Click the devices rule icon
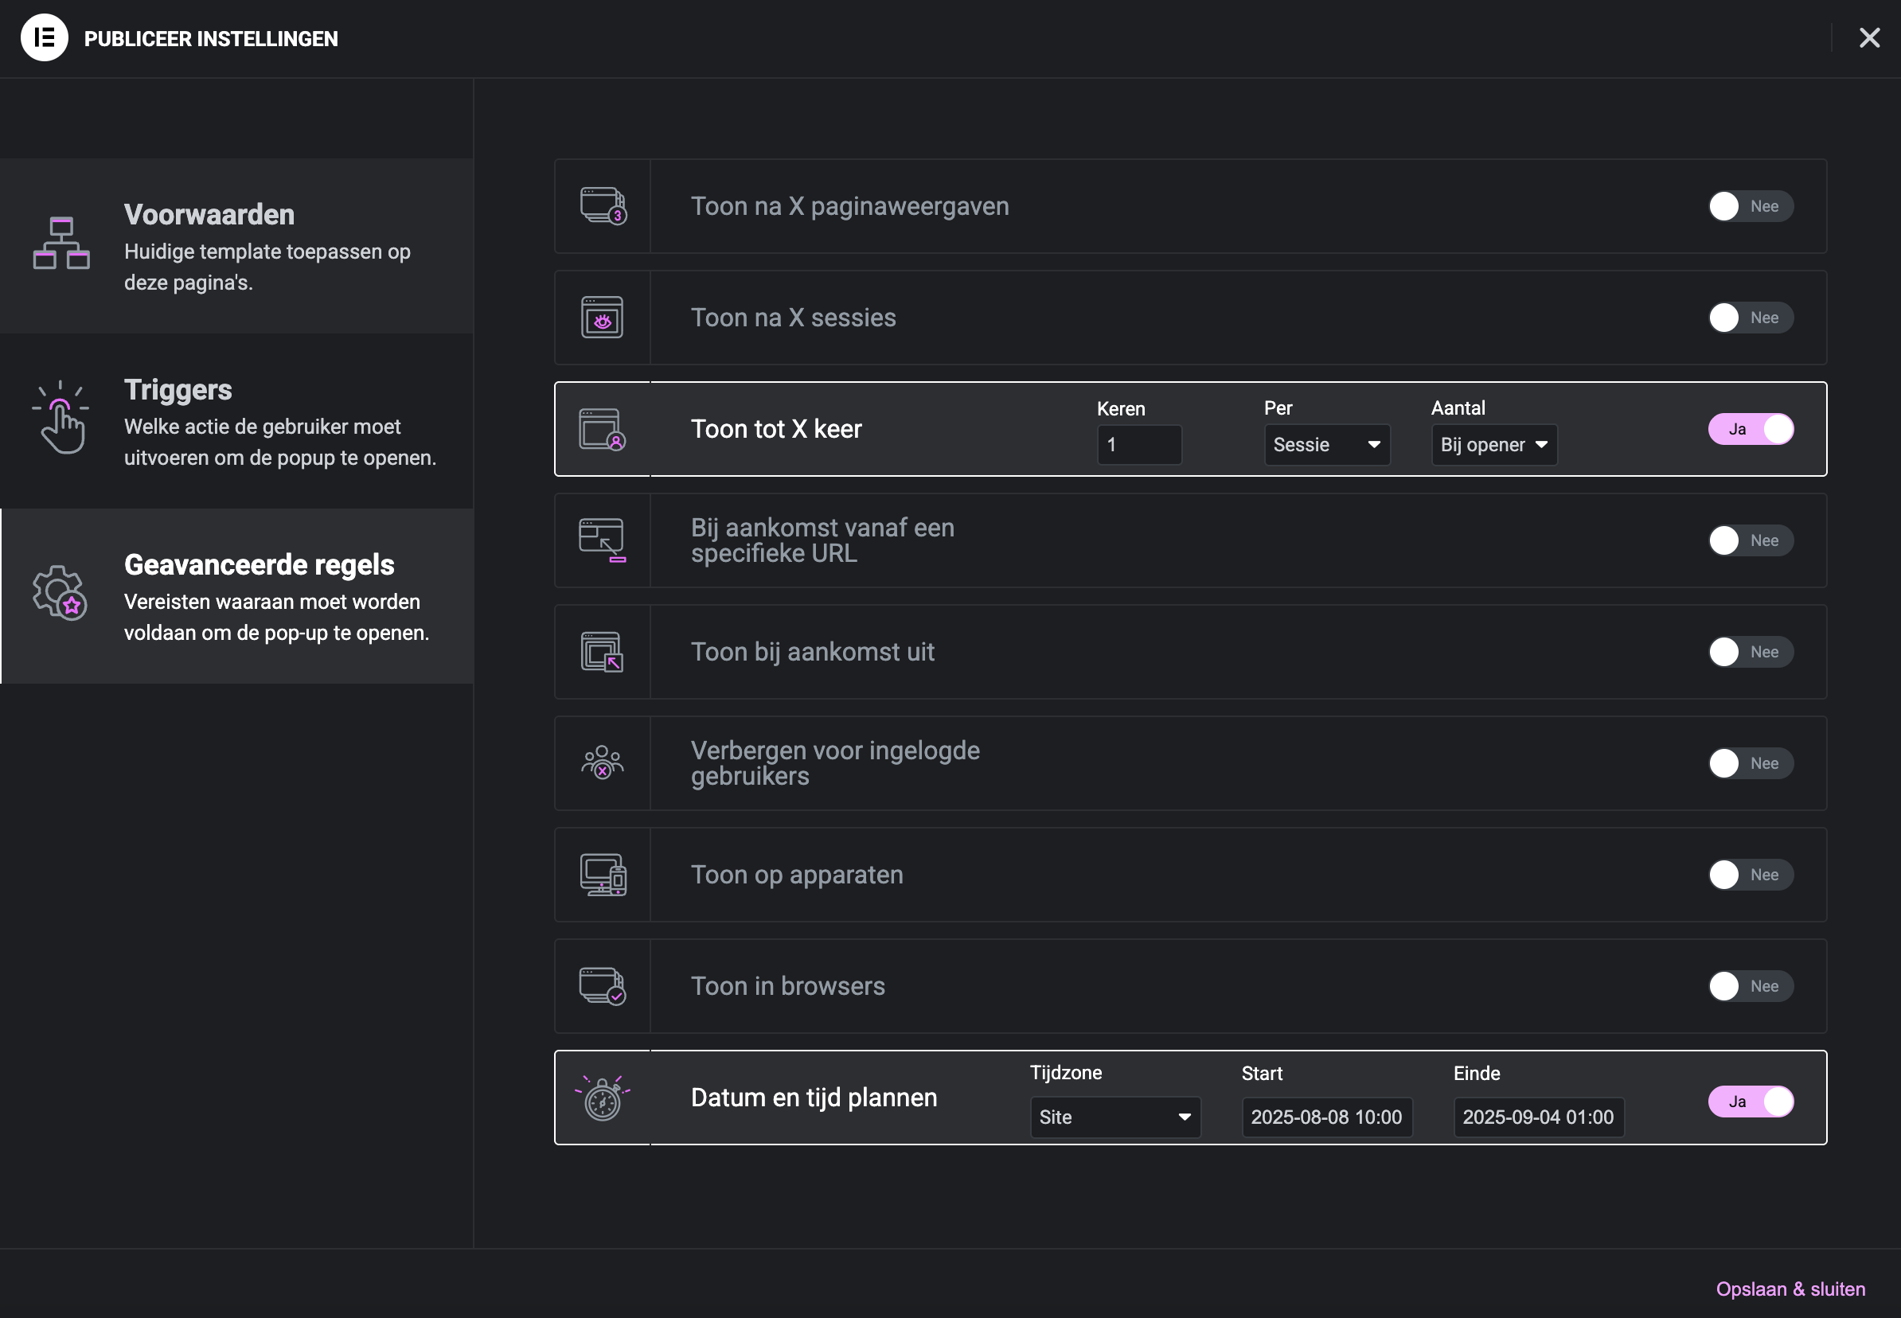The width and height of the screenshot is (1901, 1318). (x=602, y=875)
